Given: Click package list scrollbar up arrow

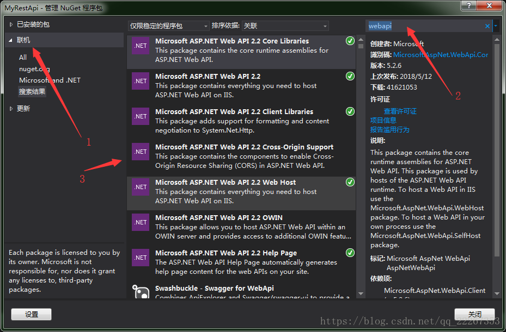Looking at the screenshot, I should pyautogui.click(x=361, y=39).
